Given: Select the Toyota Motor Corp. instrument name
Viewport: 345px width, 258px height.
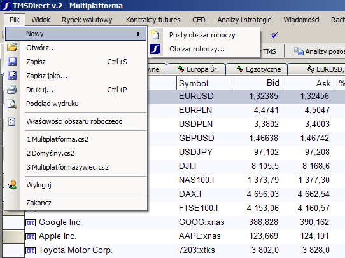Looking at the screenshot, I should (x=76, y=250).
